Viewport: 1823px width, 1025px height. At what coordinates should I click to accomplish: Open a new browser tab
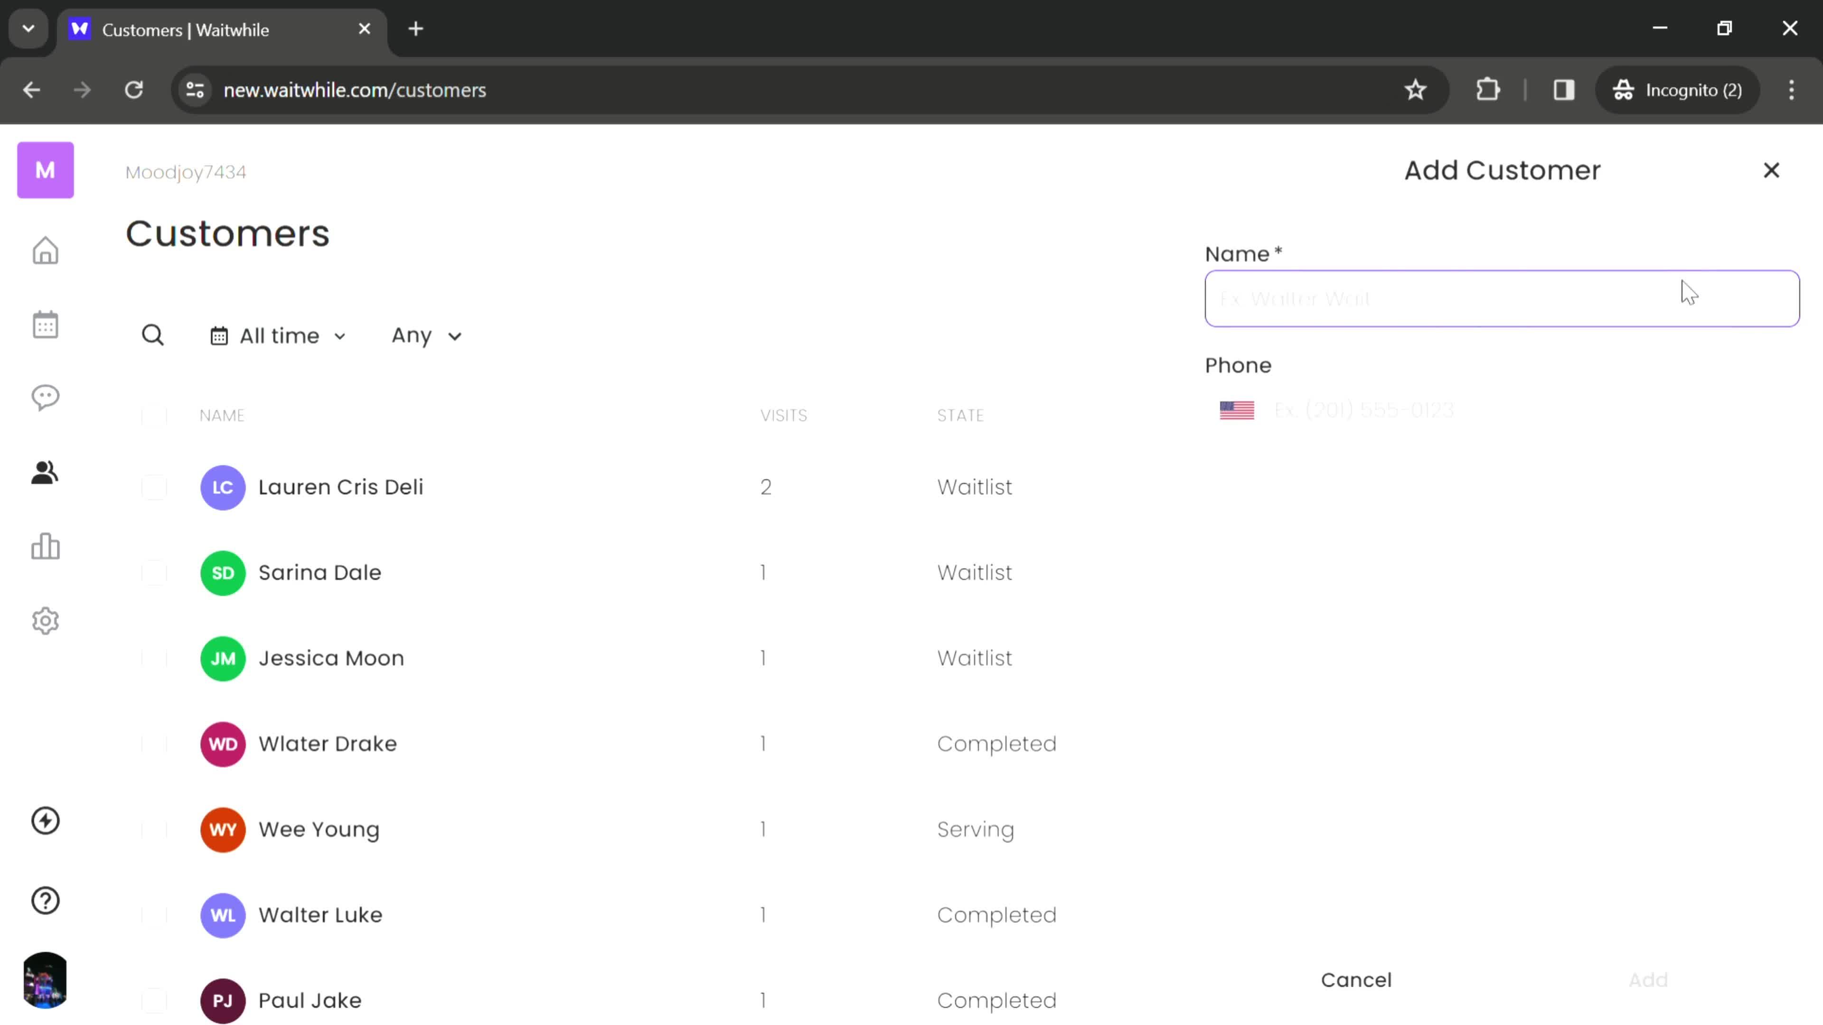click(x=416, y=29)
